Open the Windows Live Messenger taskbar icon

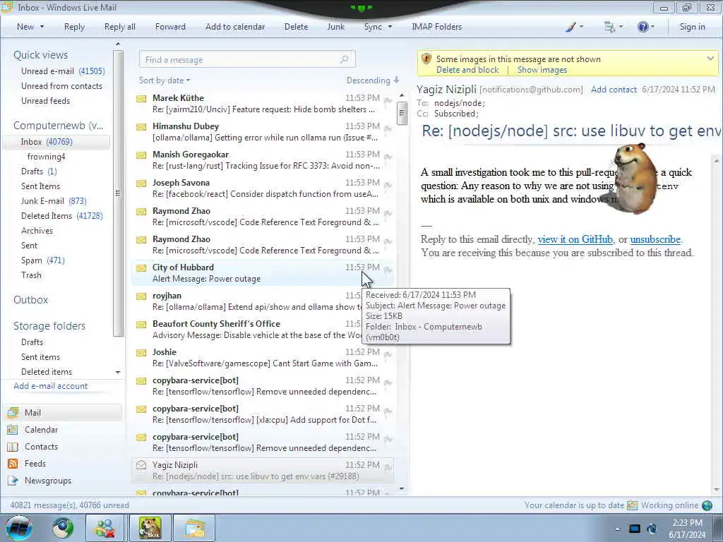tap(104, 528)
